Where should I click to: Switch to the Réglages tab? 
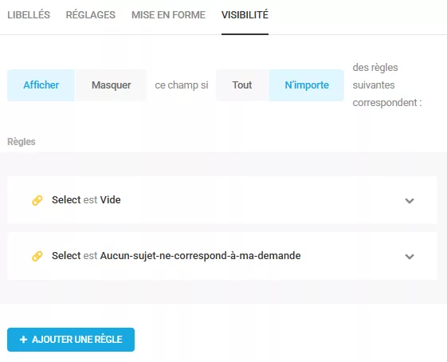tap(91, 15)
